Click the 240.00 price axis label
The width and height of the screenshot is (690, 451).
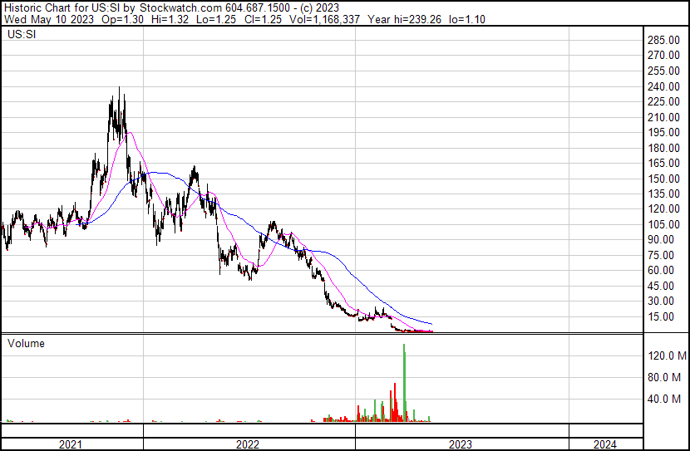pos(665,86)
